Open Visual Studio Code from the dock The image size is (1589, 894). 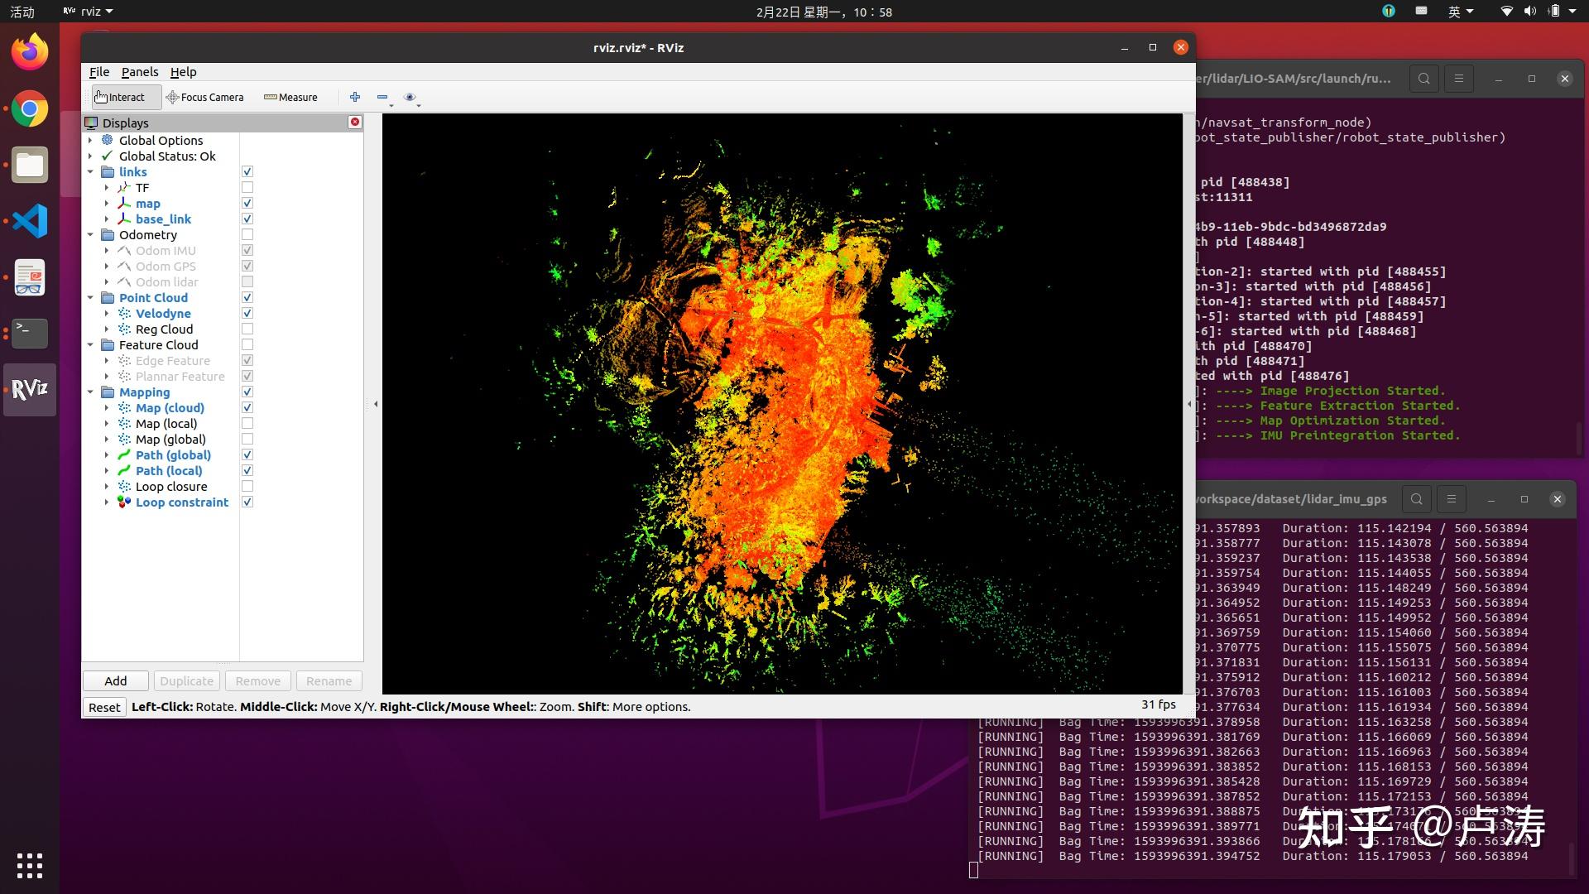coord(30,221)
